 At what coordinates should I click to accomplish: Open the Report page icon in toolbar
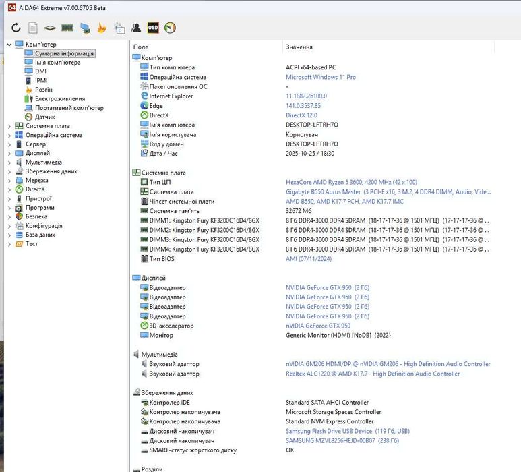33,28
